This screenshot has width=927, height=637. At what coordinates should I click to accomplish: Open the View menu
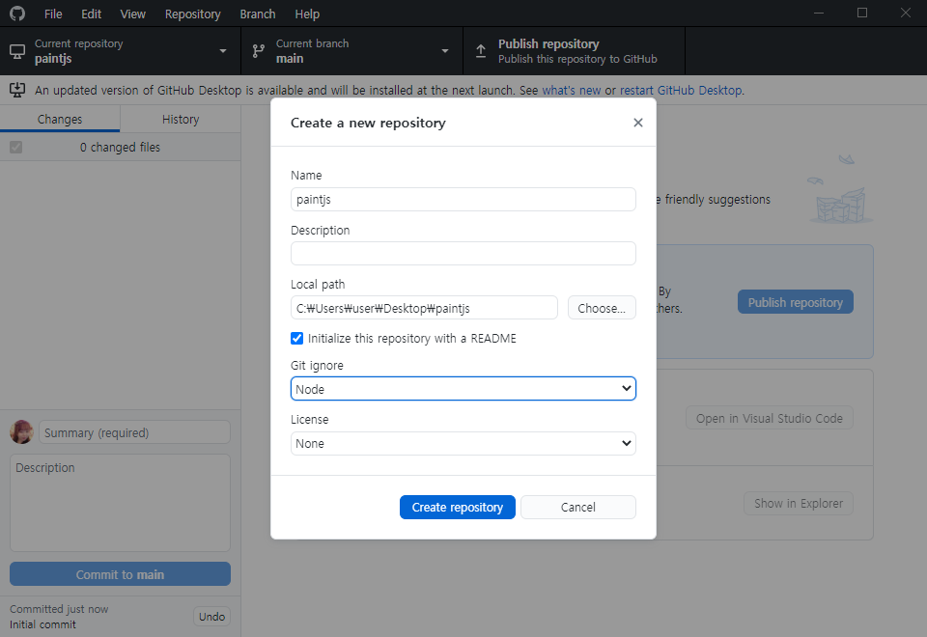click(133, 14)
